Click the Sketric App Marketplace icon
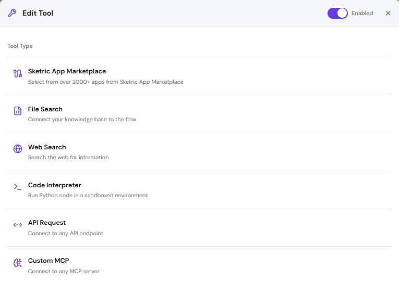Image resolution: width=399 pixels, height=281 pixels. click(18, 73)
